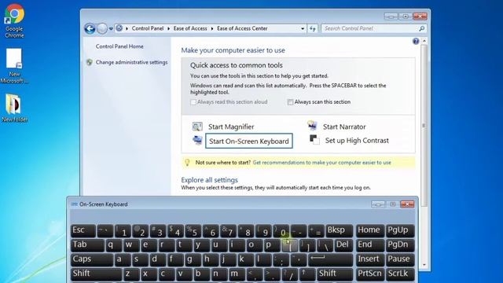
Task: Click Change administrative settings link
Action: click(x=131, y=62)
